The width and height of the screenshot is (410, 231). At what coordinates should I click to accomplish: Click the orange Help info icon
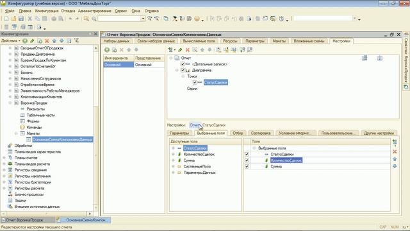(197, 19)
